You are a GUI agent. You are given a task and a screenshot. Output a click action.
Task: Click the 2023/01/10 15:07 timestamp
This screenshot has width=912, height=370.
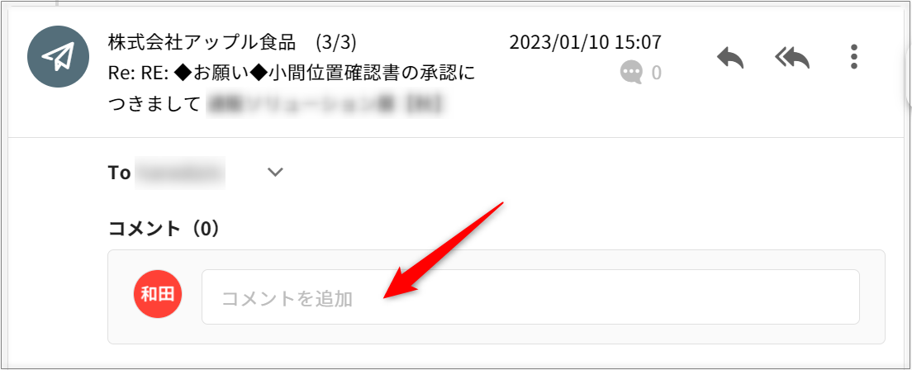[x=585, y=42]
